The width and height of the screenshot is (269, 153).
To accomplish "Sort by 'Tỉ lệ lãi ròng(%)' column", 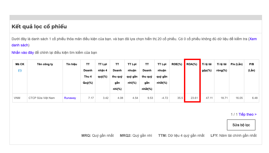I will click(222, 67).
